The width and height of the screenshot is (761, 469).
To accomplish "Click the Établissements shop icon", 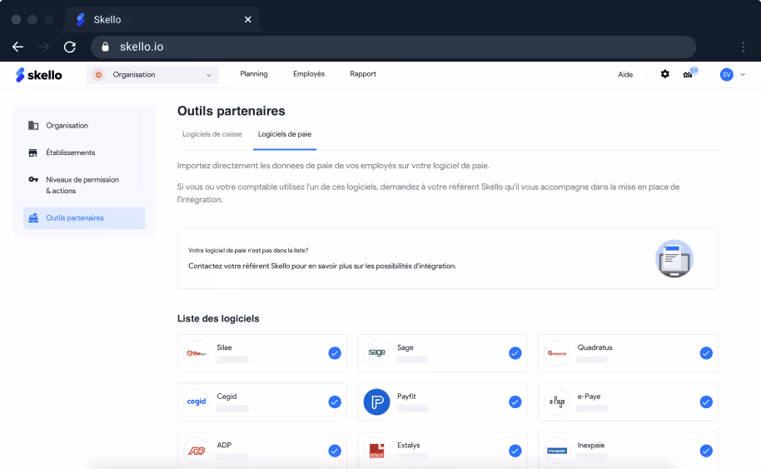I will pos(33,152).
